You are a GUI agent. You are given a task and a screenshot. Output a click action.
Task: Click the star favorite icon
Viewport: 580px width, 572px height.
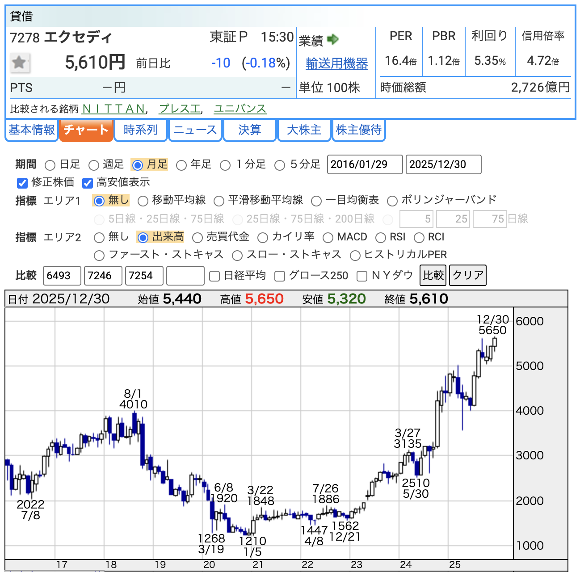pyautogui.click(x=20, y=63)
